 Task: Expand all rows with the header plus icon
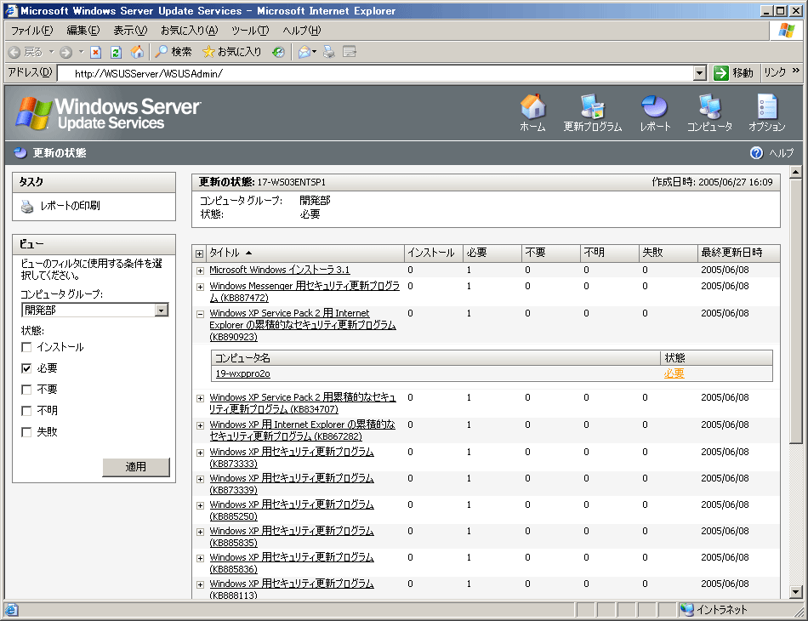199,254
